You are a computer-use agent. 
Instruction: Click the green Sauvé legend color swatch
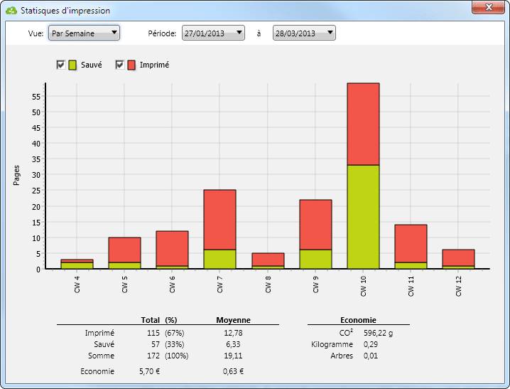click(x=72, y=65)
